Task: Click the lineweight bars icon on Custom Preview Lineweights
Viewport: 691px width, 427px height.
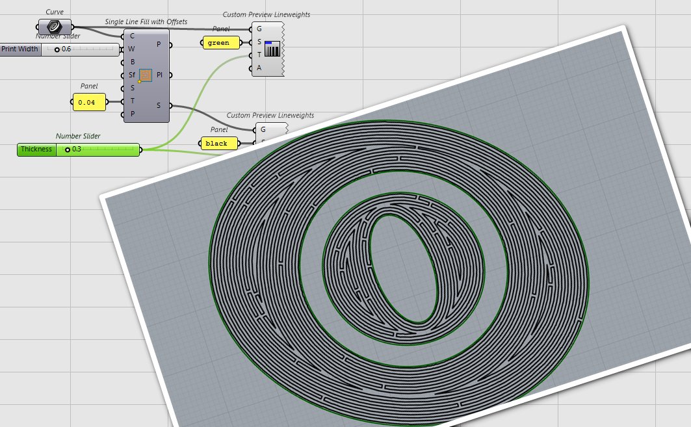Action: tap(273, 49)
